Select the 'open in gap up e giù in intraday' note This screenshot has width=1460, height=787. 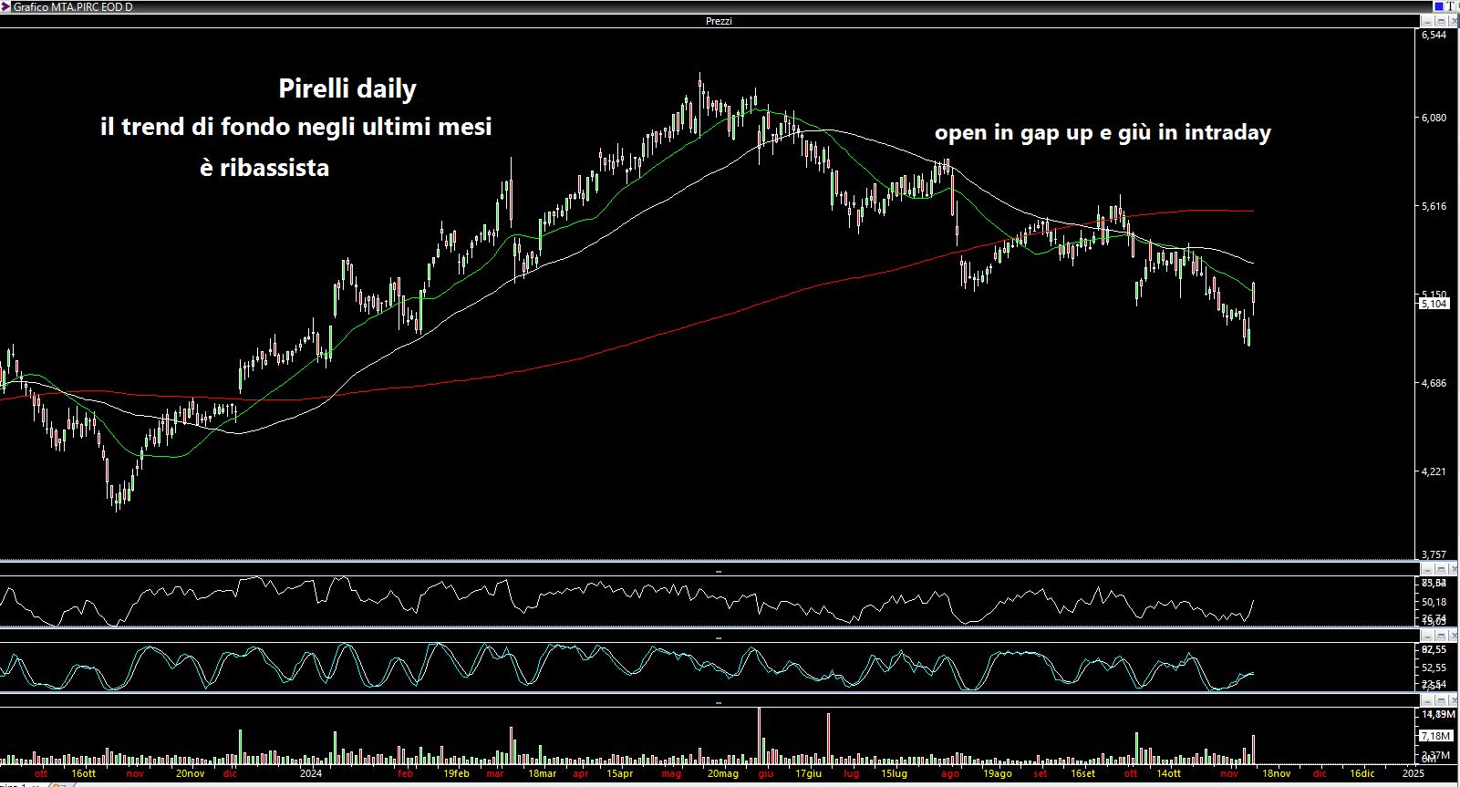tap(1103, 133)
